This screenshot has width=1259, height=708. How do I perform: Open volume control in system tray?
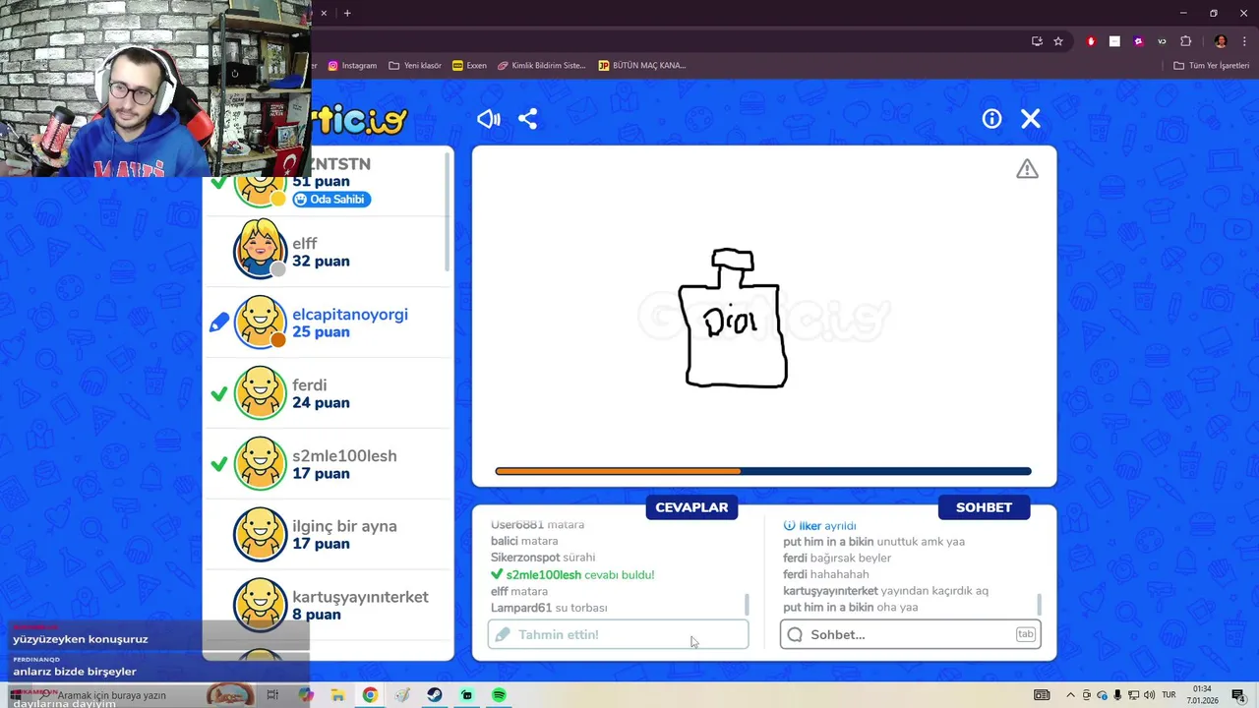[x=1149, y=695]
